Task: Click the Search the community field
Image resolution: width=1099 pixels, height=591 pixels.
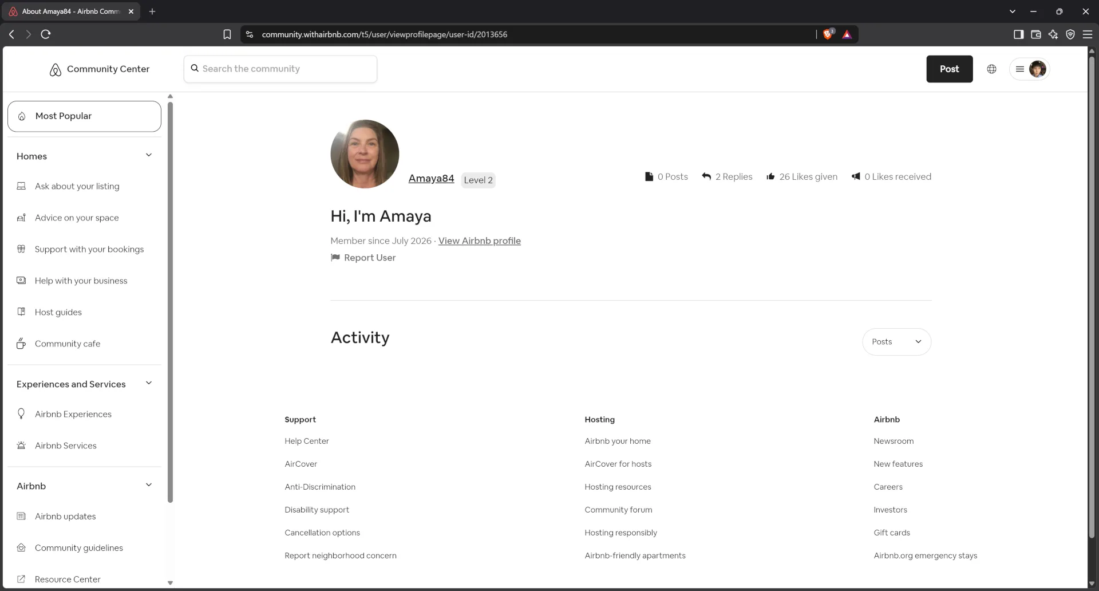Action: coord(280,69)
